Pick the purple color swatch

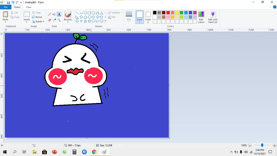tap(195, 12)
